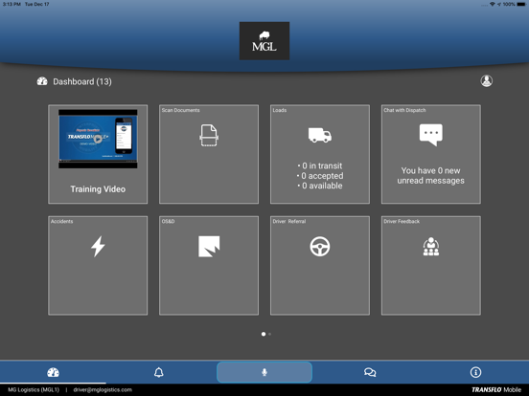This screenshot has width=529, height=396.
Task: Click the Loads tile label
Action: [x=280, y=110]
